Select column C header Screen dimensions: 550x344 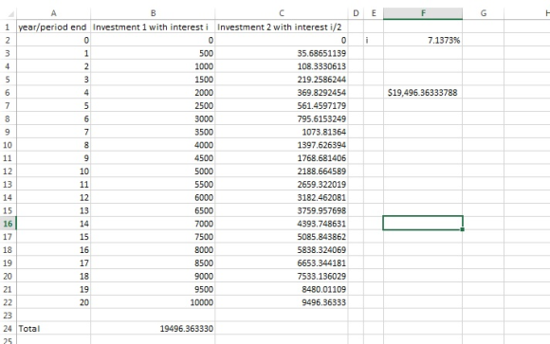click(x=282, y=13)
